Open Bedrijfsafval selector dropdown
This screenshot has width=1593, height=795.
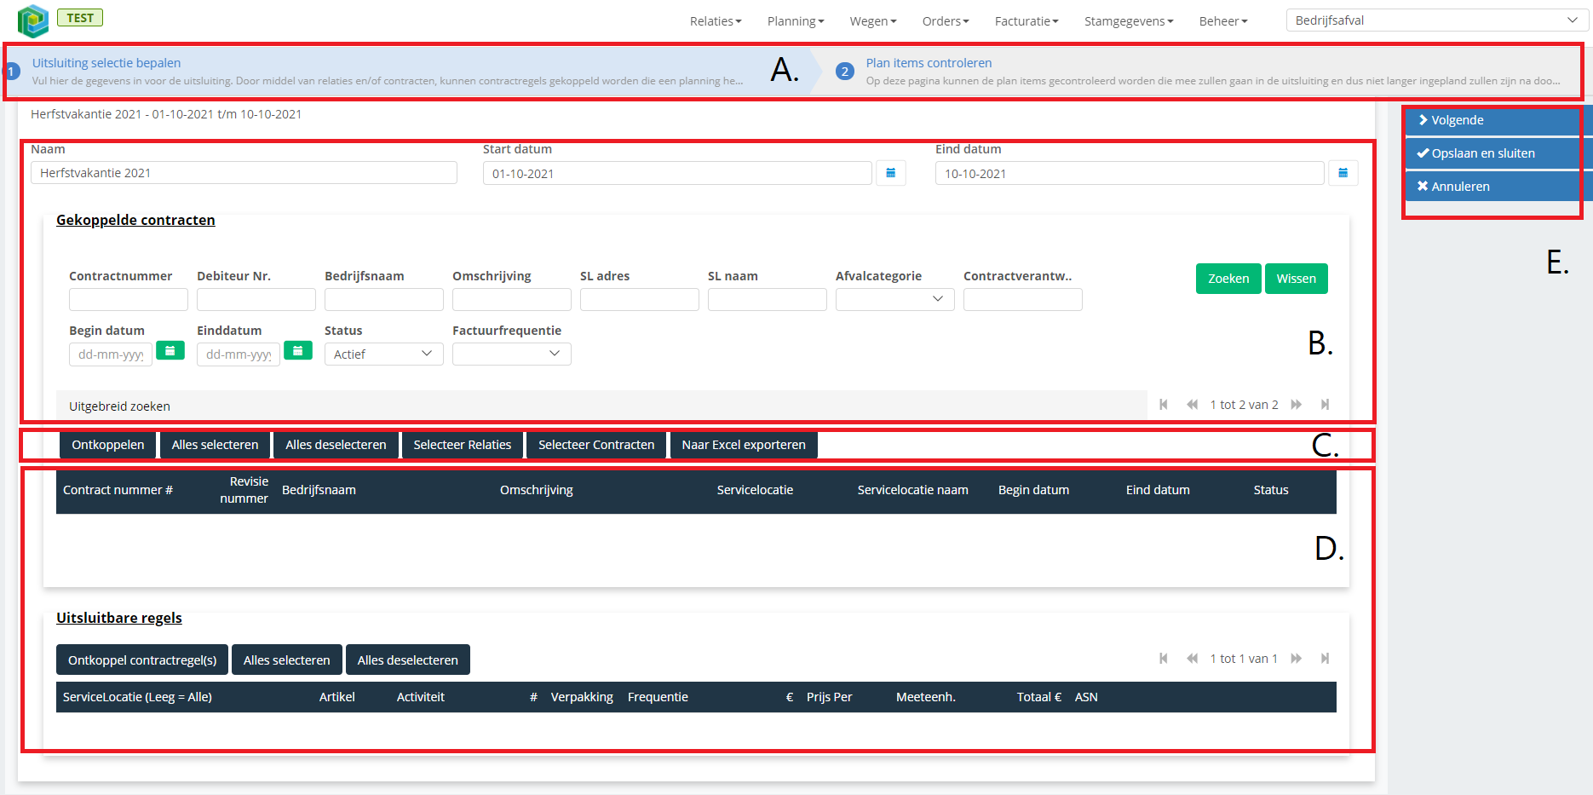pos(1437,20)
